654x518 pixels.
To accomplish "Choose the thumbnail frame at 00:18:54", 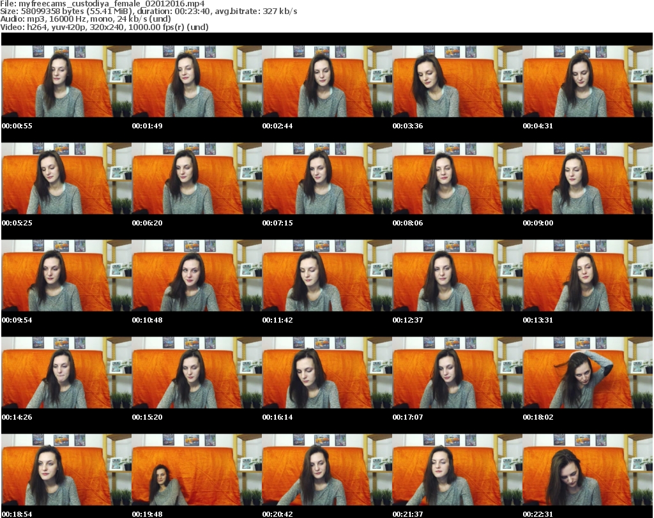I will 66,470.
